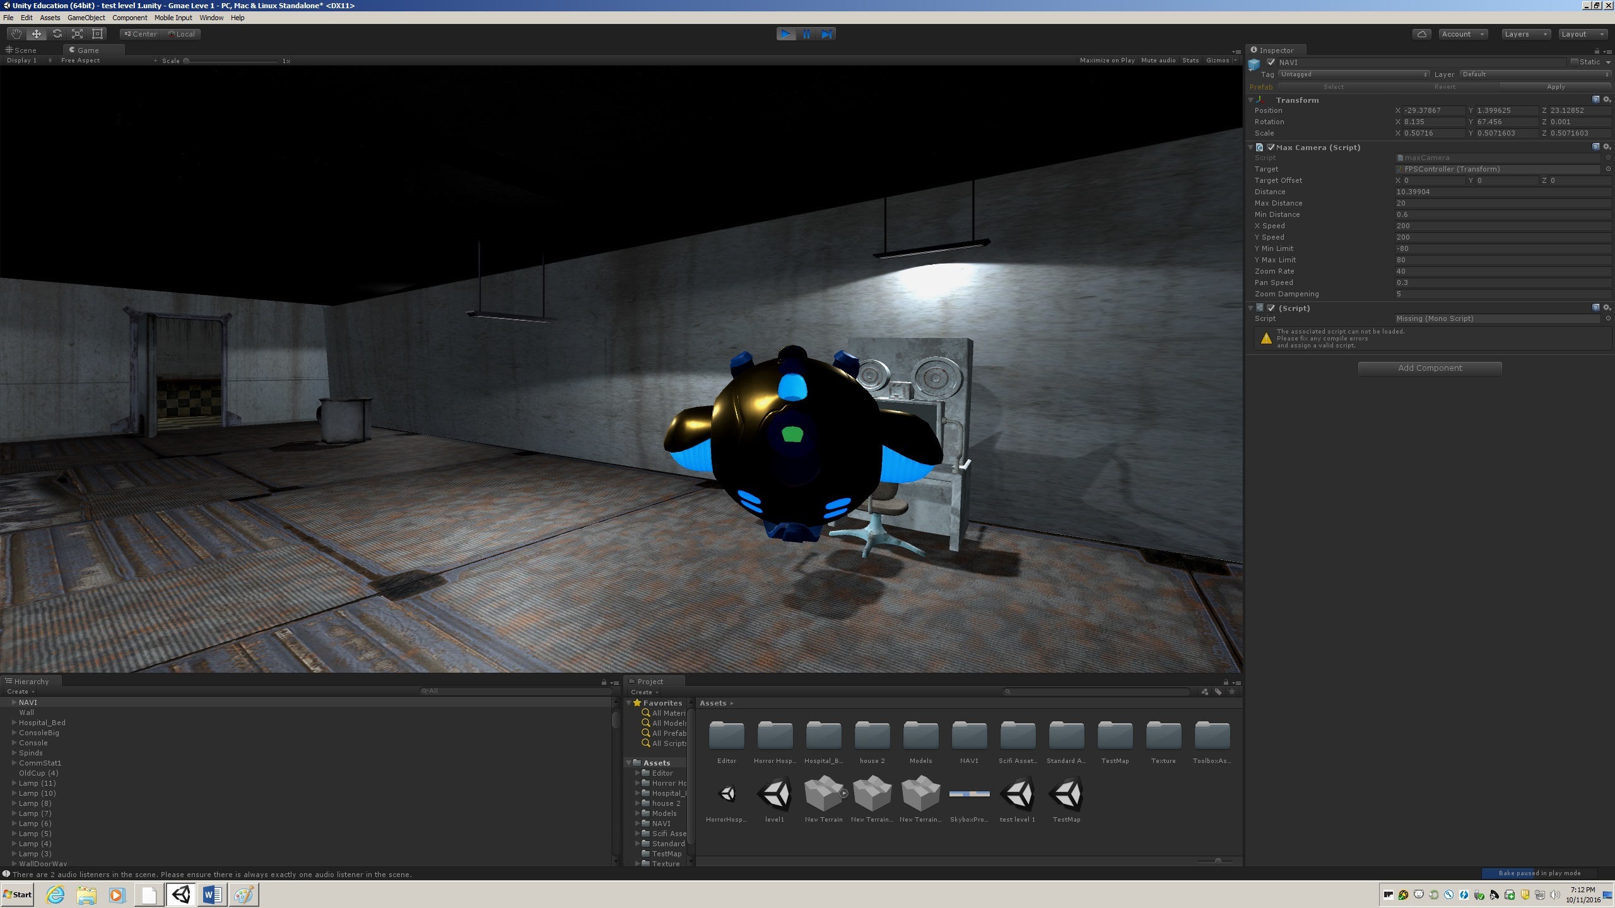Open the Layers dropdown
The image size is (1615, 908).
[1525, 34]
